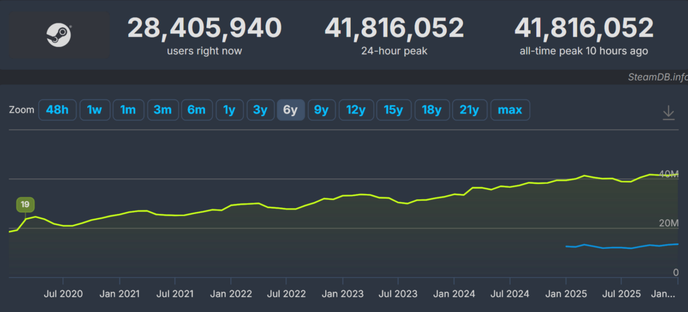Set zoom range to 9y
Viewport: 688px width, 312px height.
(322, 110)
